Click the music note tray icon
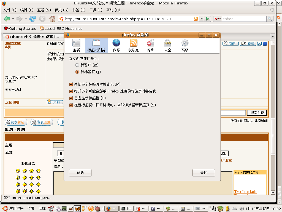 click(214, 209)
